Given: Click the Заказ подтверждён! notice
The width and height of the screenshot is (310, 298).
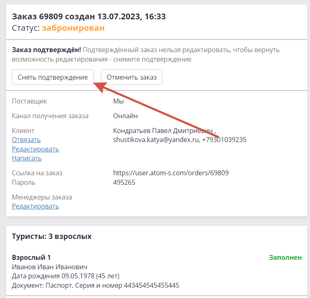Looking at the screenshot, I should coord(46,50).
